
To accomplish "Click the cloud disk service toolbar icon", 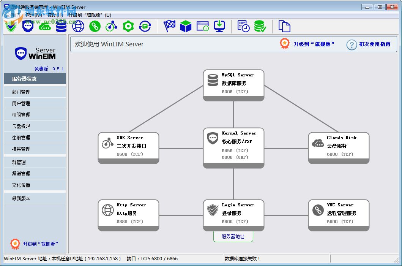I will click(x=45, y=26).
